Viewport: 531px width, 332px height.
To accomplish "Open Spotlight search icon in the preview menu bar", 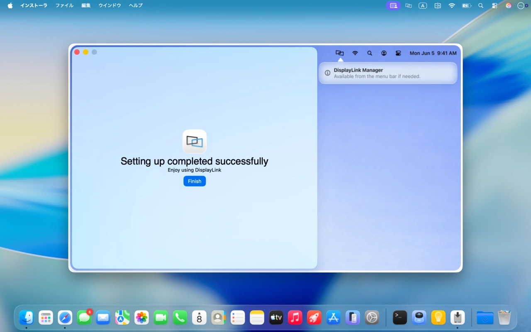I will [369, 53].
